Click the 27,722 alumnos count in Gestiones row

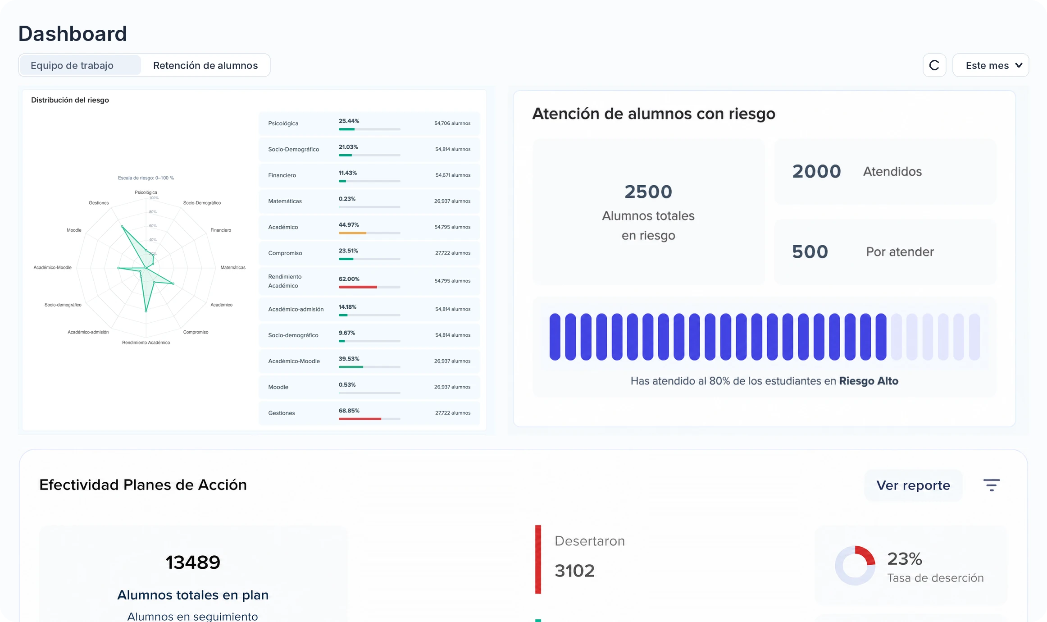453,413
